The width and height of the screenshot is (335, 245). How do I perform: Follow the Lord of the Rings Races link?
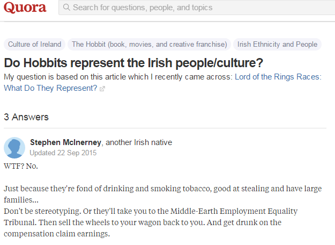click(278, 77)
